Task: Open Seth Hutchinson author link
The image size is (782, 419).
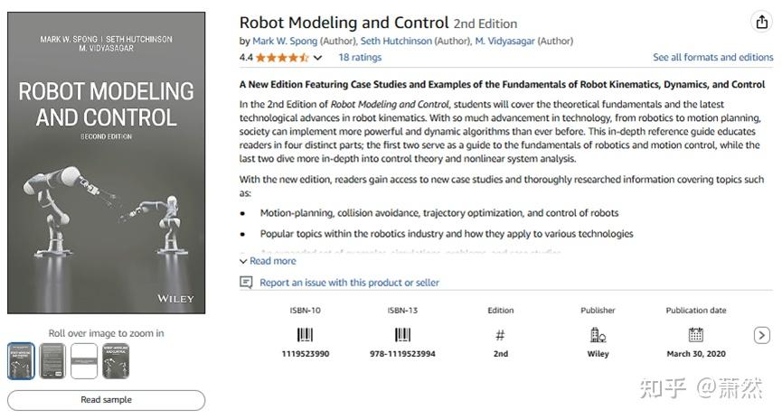Action: [396, 42]
